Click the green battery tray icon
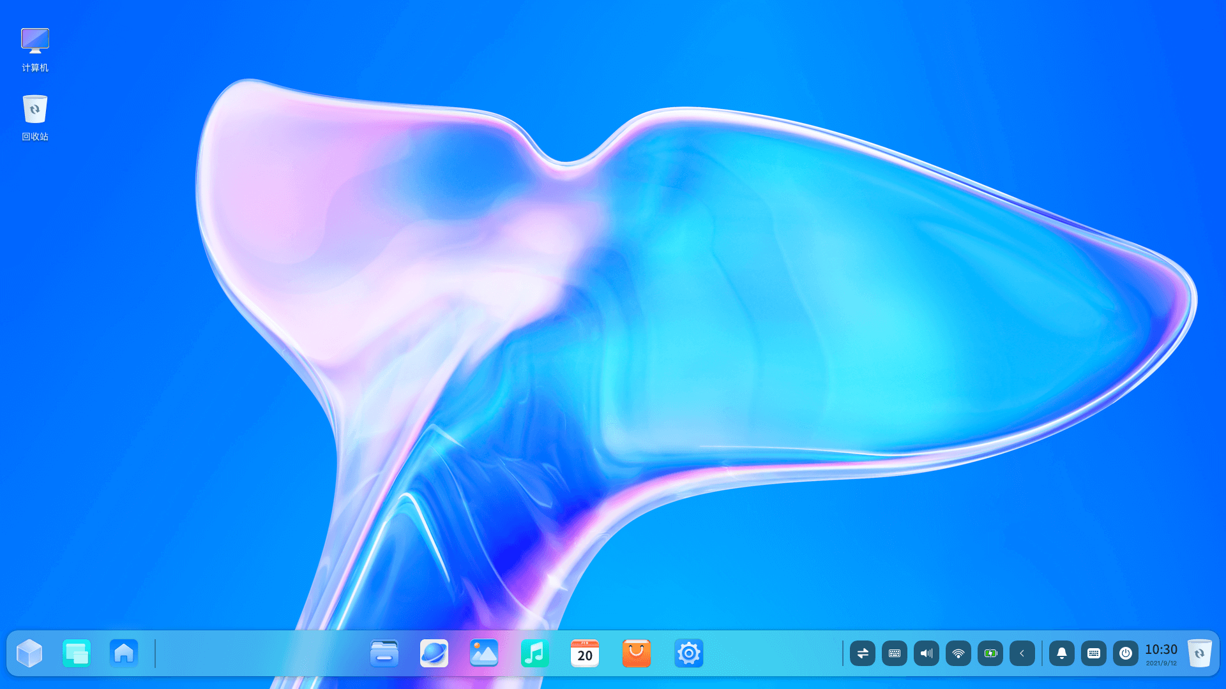Viewport: 1226px width, 689px height. [x=990, y=653]
